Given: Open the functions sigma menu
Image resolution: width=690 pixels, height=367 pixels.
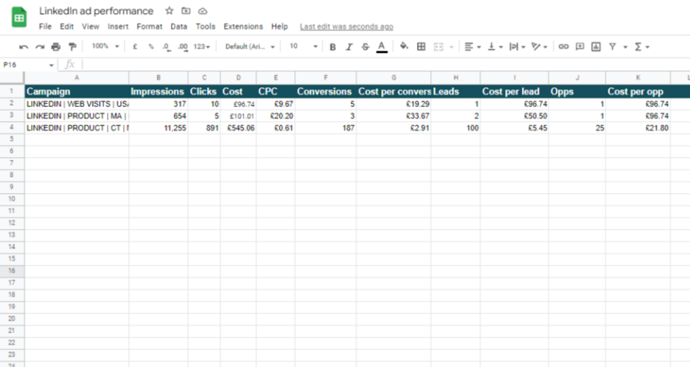Looking at the screenshot, I should pyautogui.click(x=642, y=47).
